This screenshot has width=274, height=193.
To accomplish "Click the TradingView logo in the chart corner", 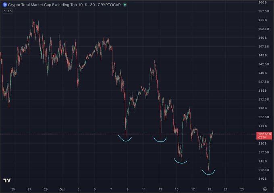I will click(7, 180).
